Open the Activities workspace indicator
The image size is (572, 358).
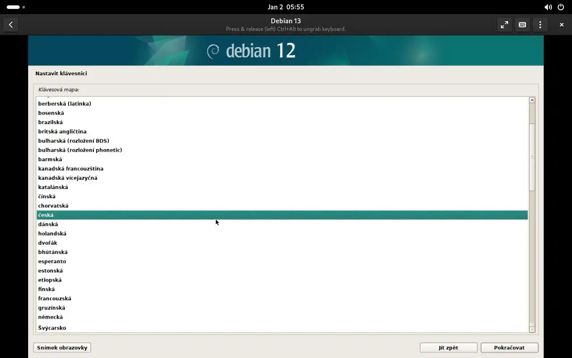coord(16,7)
